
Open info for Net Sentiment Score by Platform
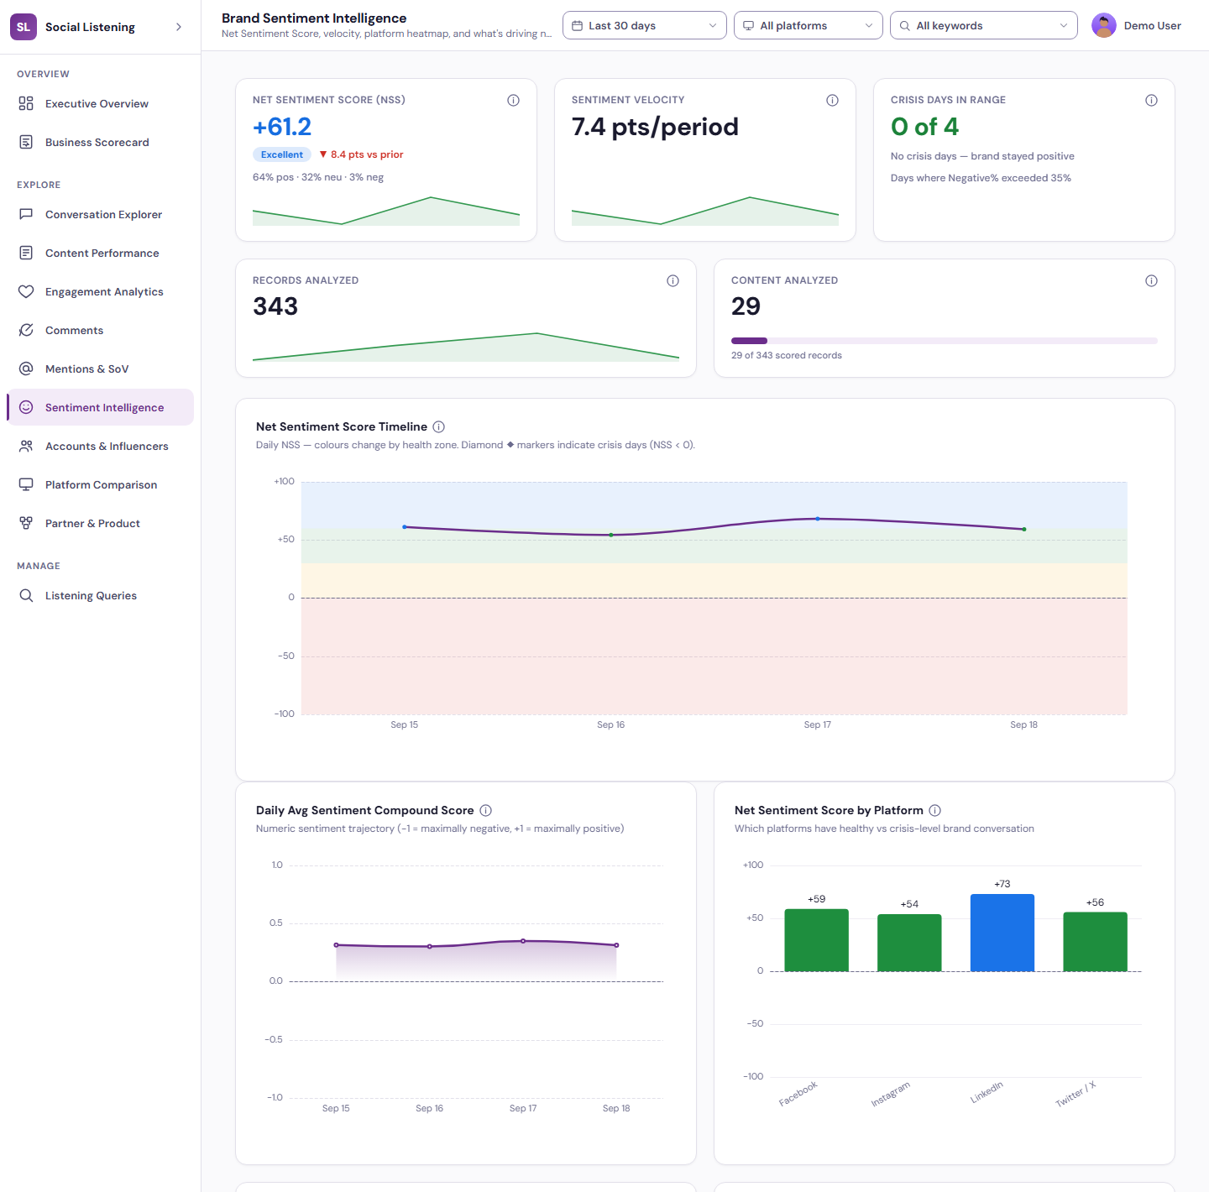coord(934,811)
